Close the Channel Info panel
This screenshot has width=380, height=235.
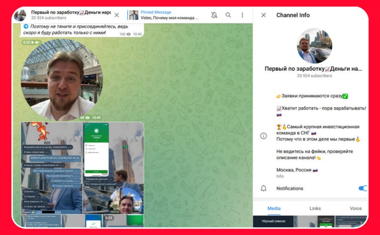(x=263, y=15)
